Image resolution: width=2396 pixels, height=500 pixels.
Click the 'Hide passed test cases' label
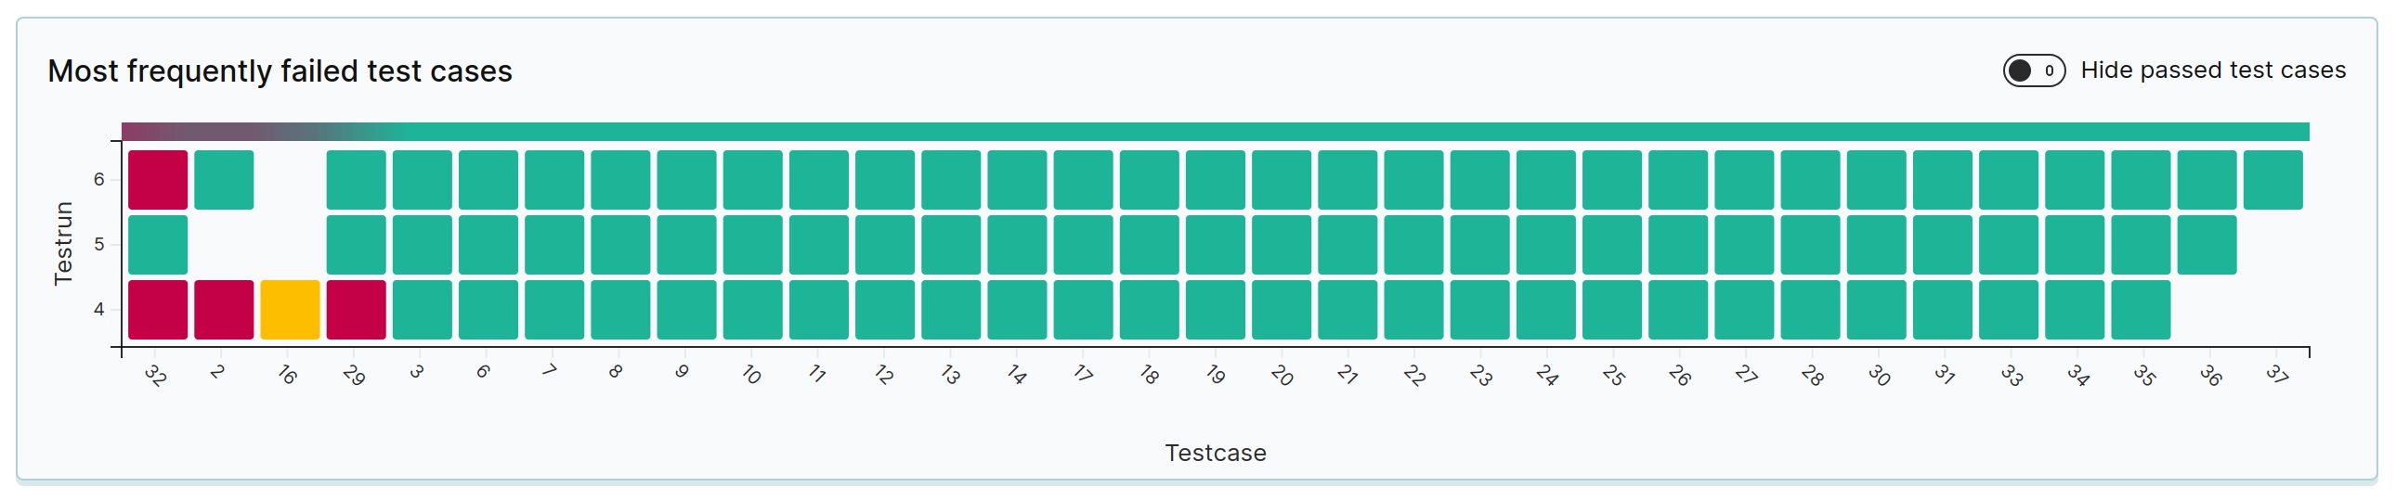coord(2213,71)
